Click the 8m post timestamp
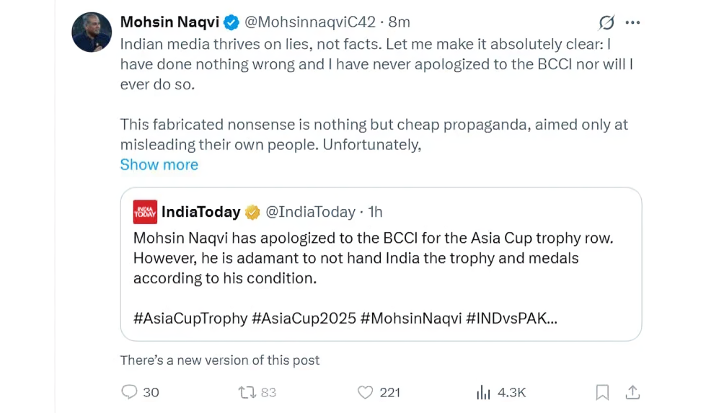The height and width of the screenshot is (413, 706). coord(400,23)
